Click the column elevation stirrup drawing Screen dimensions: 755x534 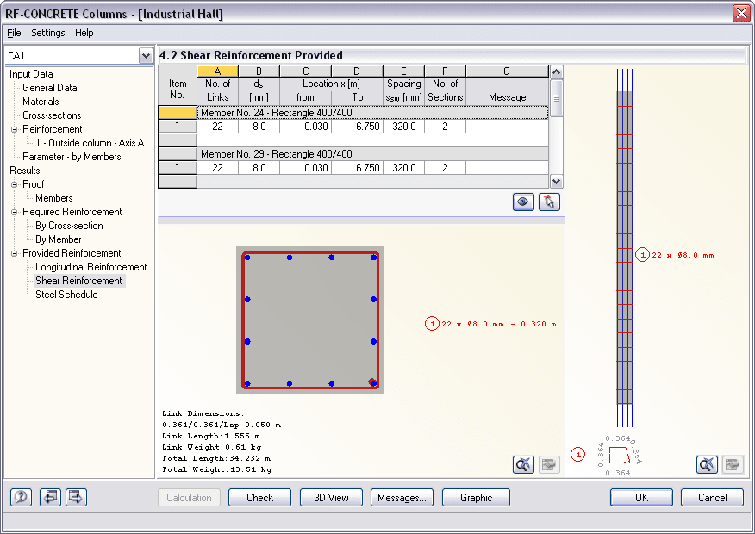pos(625,248)
